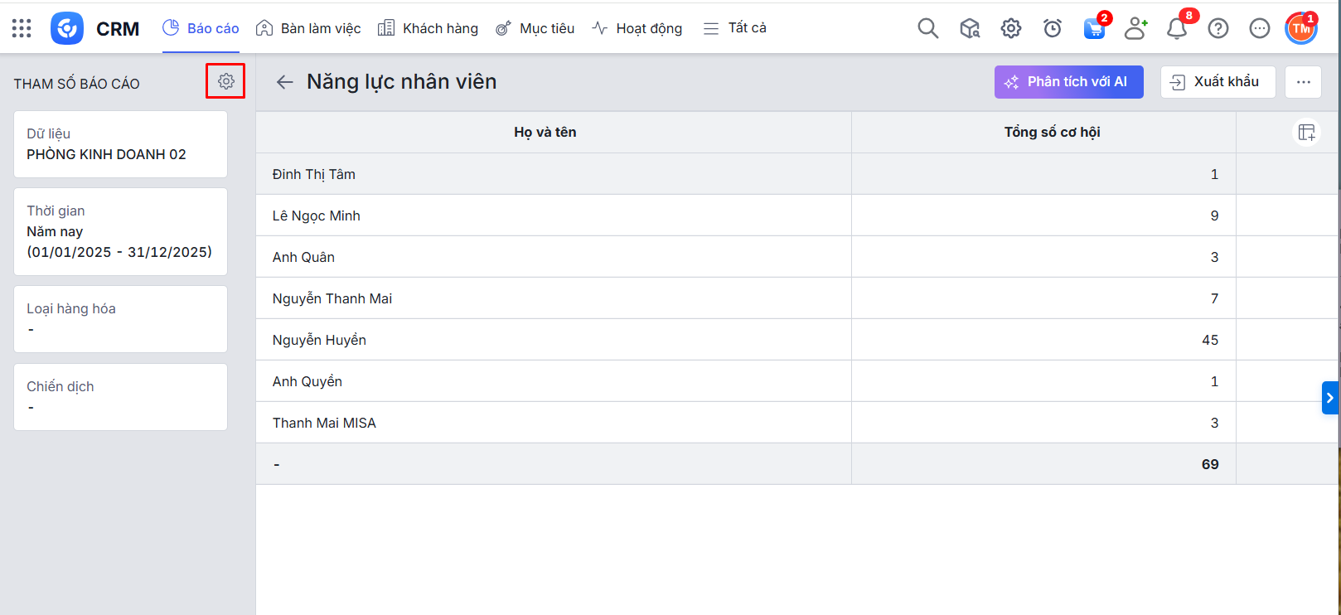Expand the right side panel arrow
The image size is (1341, 615).
pyautogui.click(x=1329, y=398)
